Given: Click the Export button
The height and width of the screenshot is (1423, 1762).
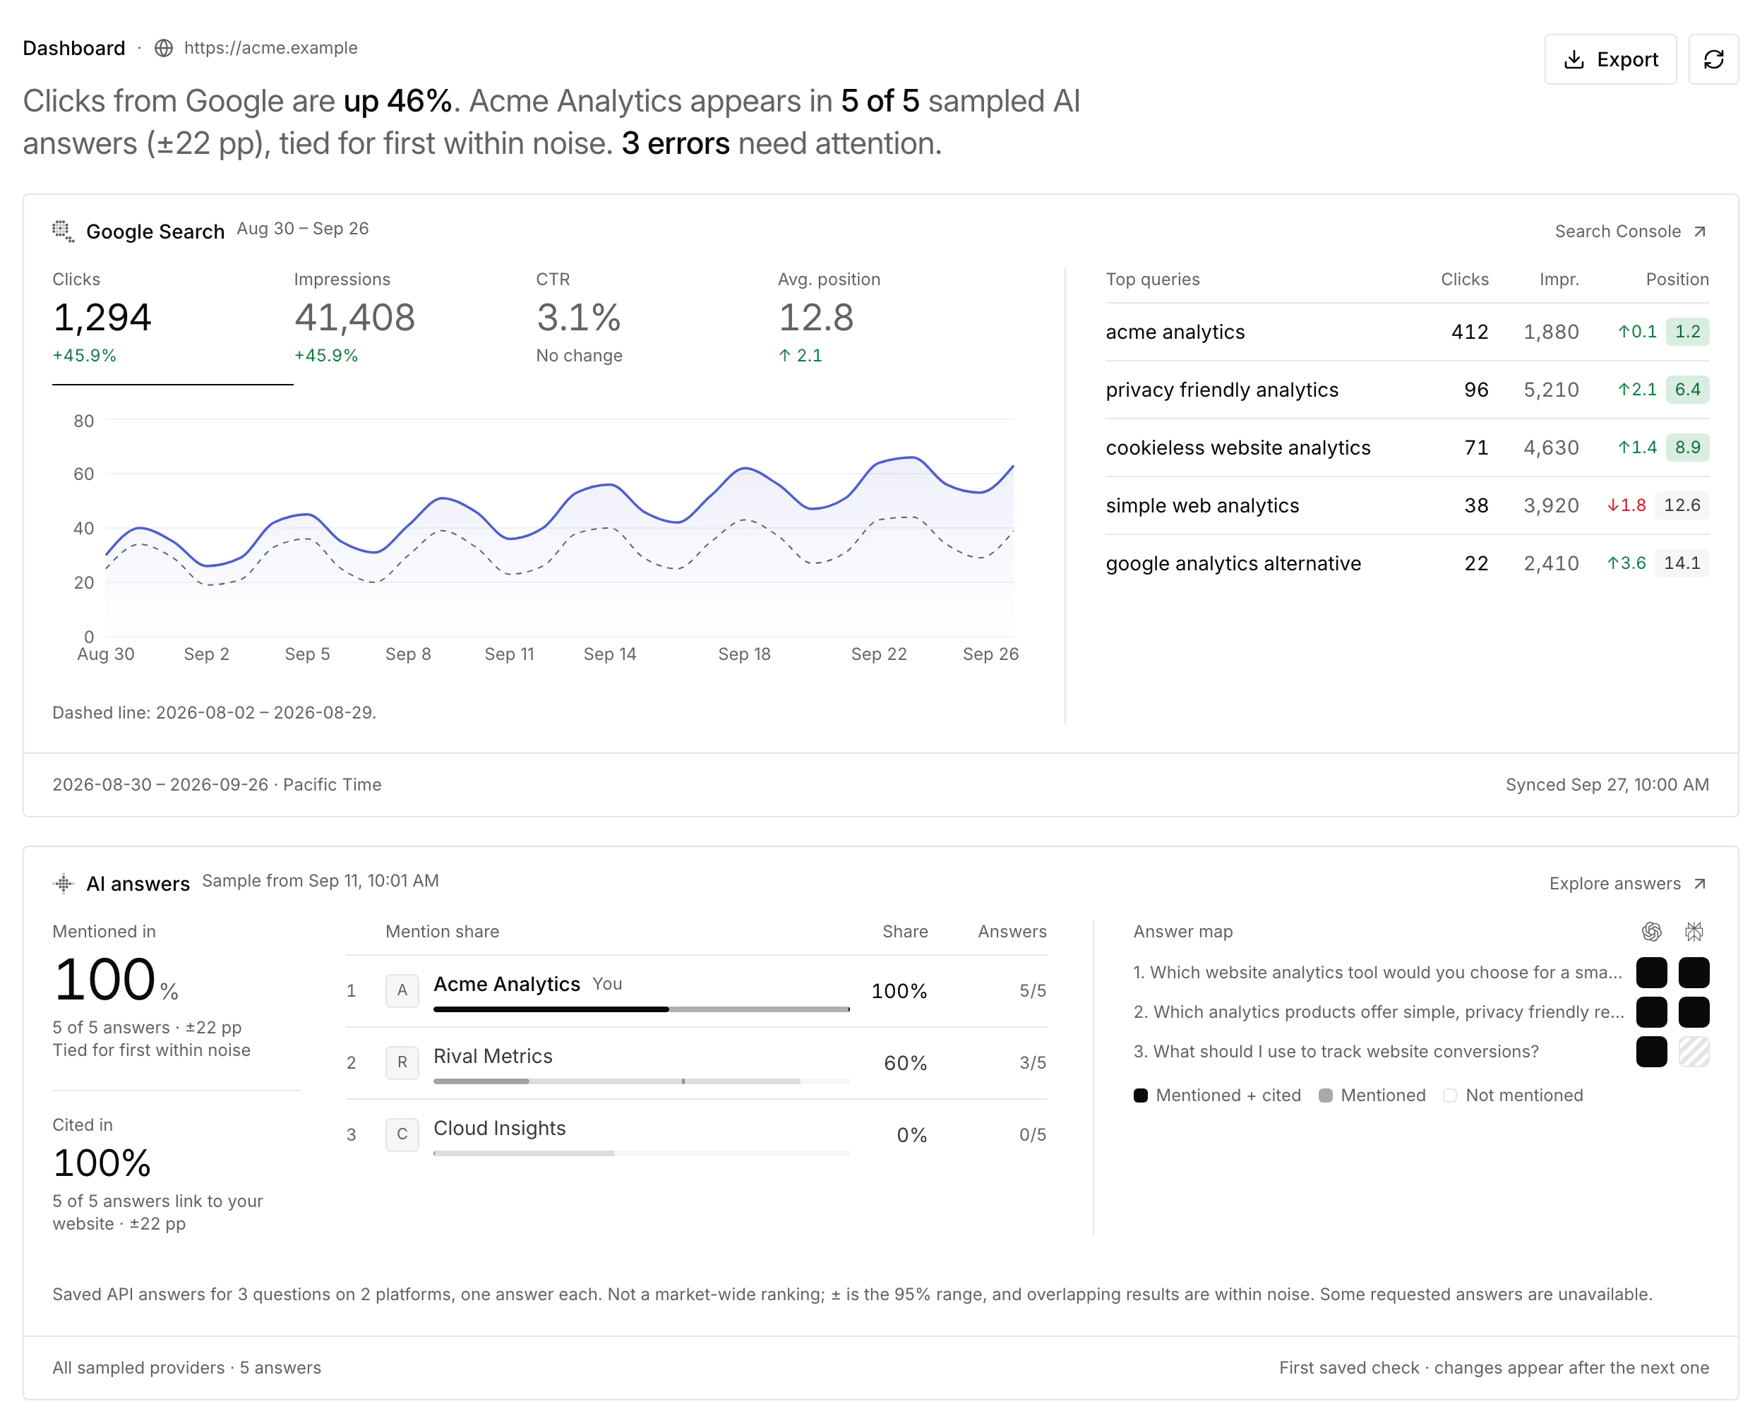Looking at the screenshot, I should [x=1610, y=59].
